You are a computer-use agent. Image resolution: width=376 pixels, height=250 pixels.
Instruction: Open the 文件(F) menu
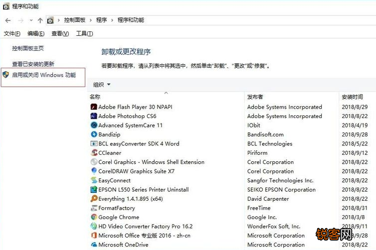click(12, 33)
